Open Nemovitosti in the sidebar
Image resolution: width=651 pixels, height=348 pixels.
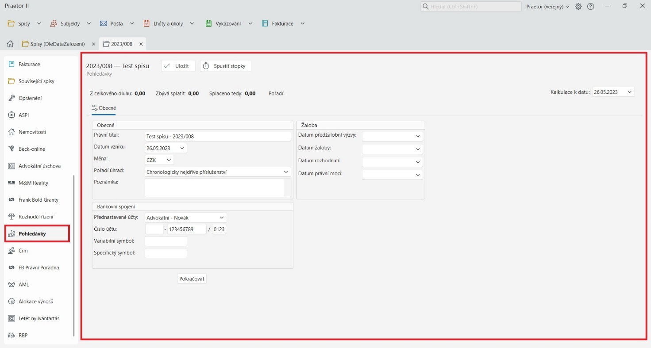click(32, 132)
